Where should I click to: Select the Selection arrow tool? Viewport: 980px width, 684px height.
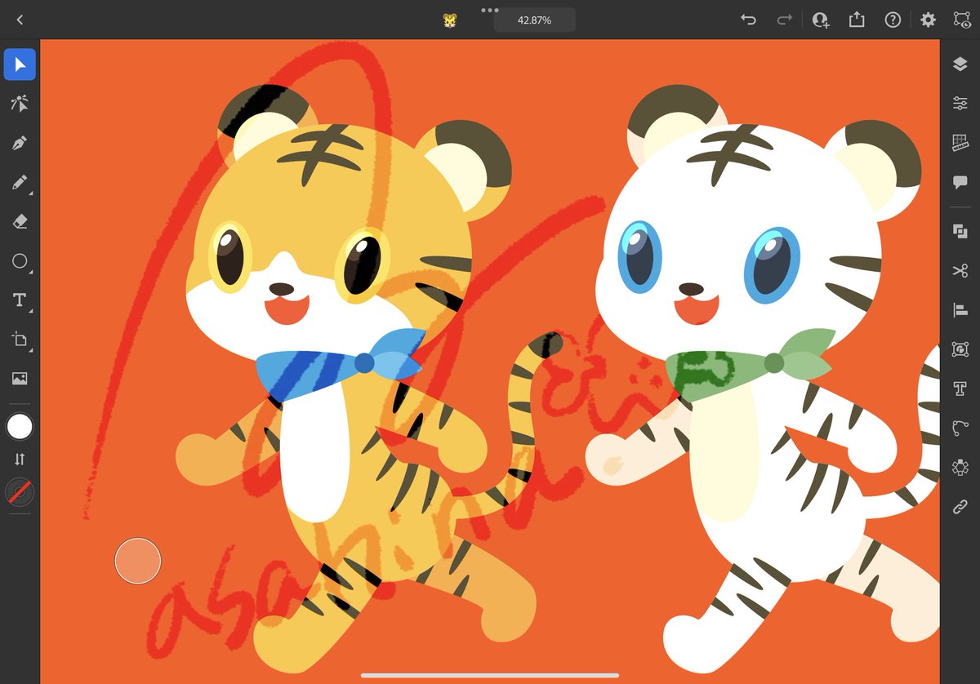(20, 64)
